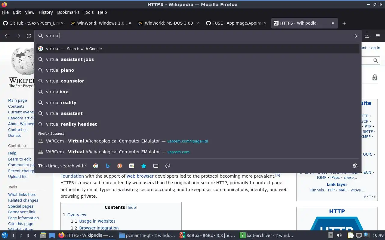Click the Go arrow in address bar

(355, 36)
